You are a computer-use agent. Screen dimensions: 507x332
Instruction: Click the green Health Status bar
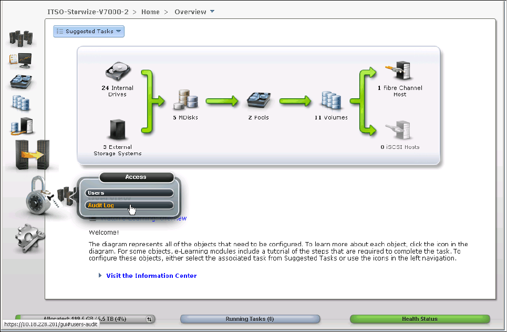point(419,319)
